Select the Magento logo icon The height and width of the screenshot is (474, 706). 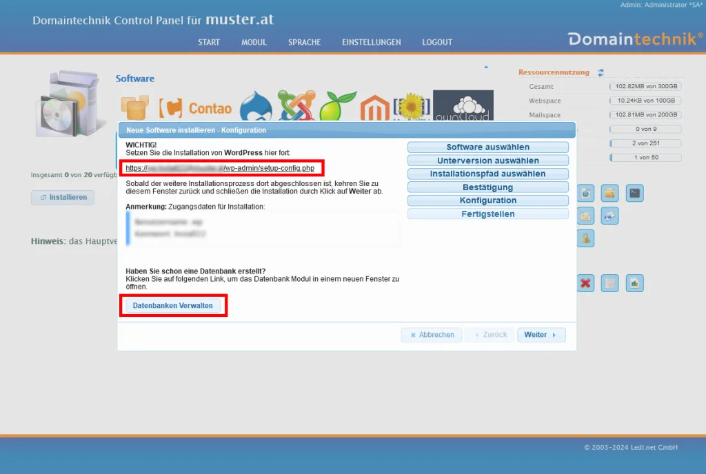pos(374,108)
